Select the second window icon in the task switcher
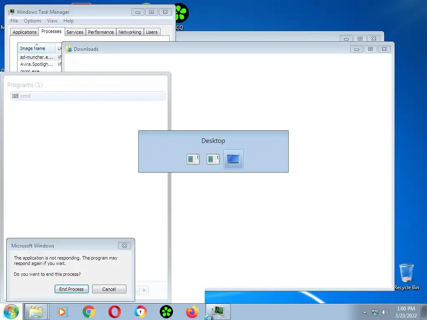This screenshot has height=320, width=427. point(213,159)
